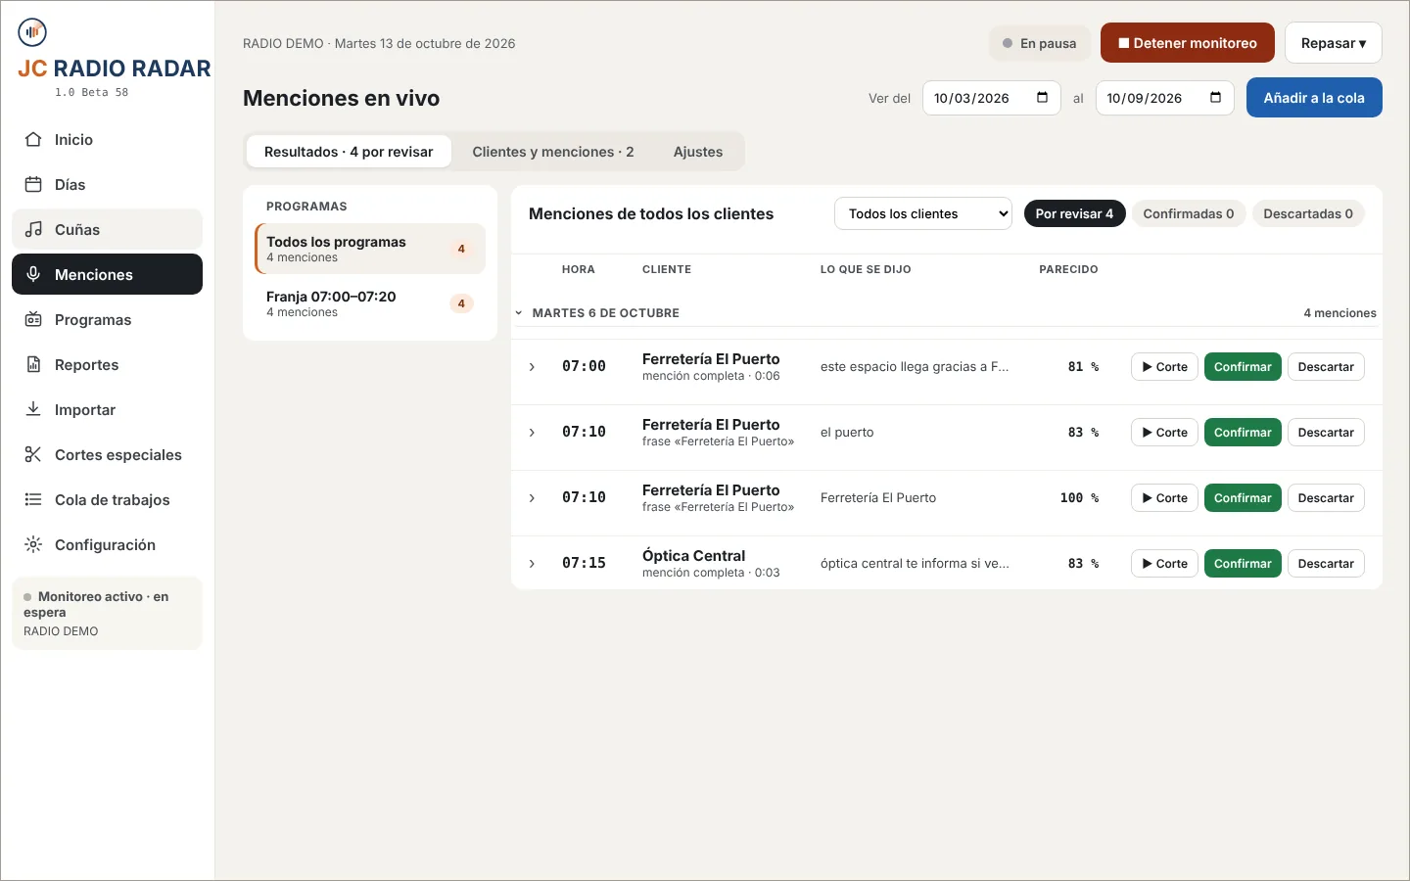The height and width of the screenshot is (881, 1410).
Task: Open Inicio via the home icon
Action: tap(33, 140)
